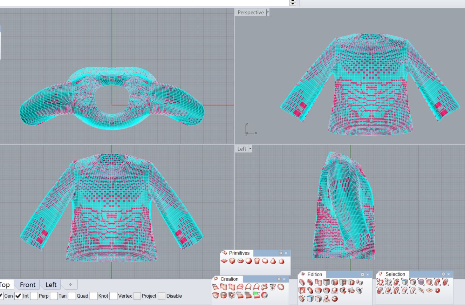This screenshot has width=465, height=305.
Task: Select the Plane tool in Primitives panel
Action: (224, 261)
